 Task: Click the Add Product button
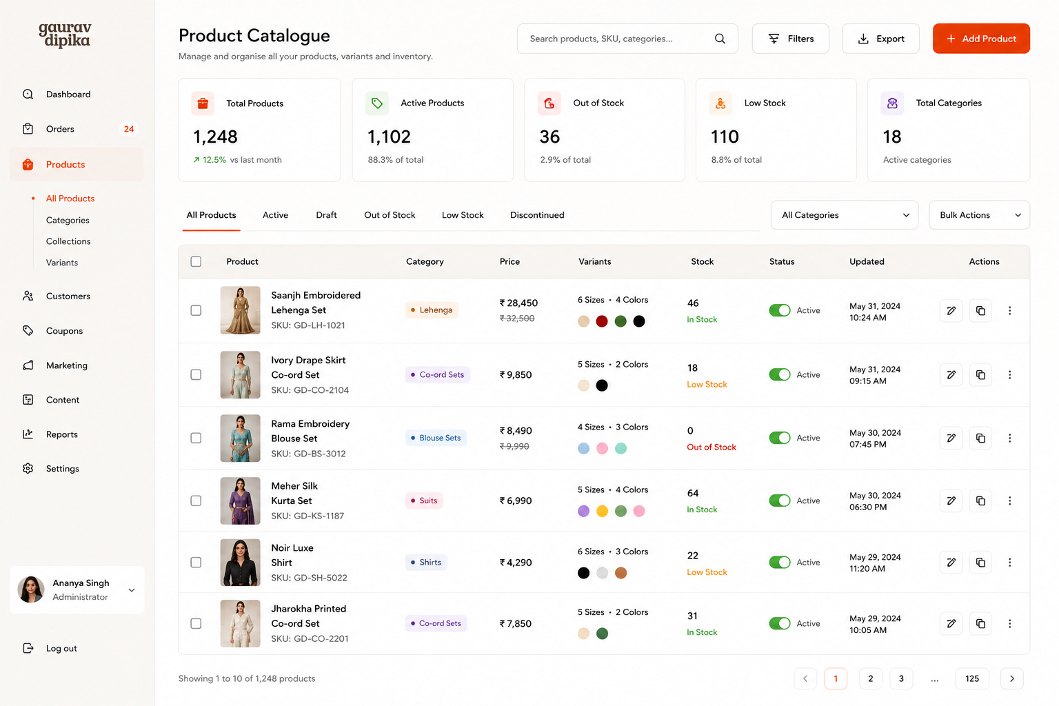pos(981,39)
